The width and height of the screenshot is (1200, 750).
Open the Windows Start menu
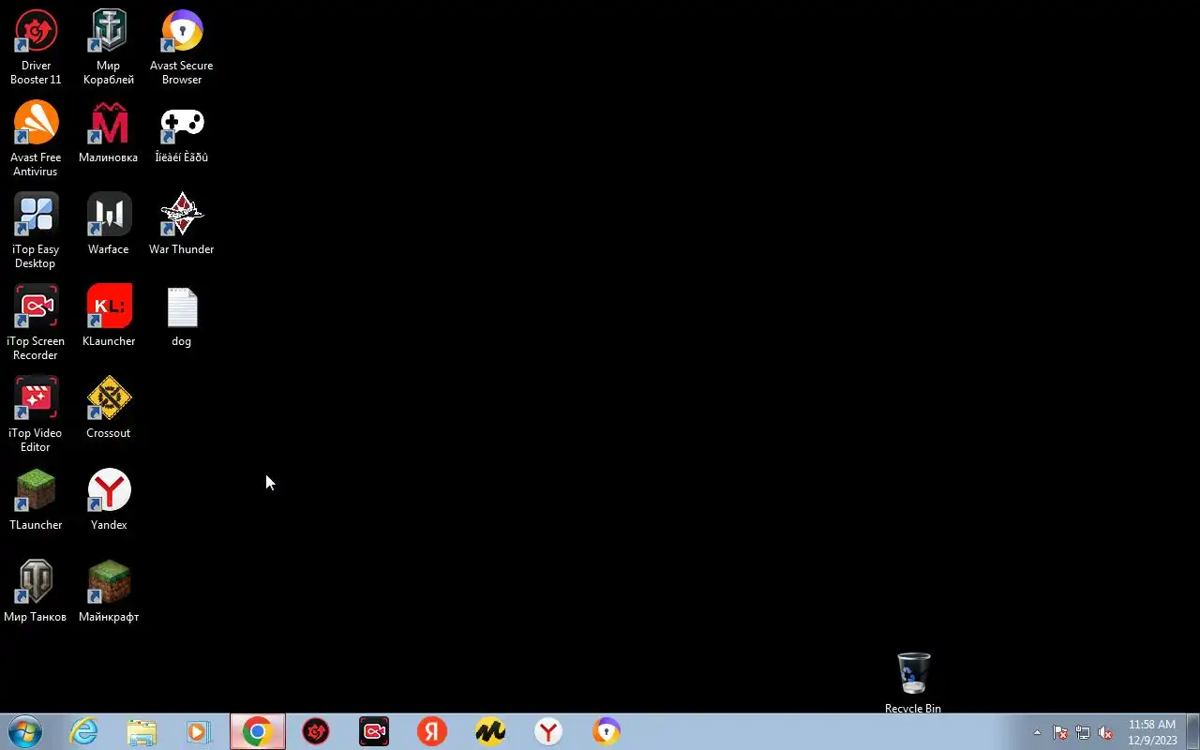[x=25, y=731]
